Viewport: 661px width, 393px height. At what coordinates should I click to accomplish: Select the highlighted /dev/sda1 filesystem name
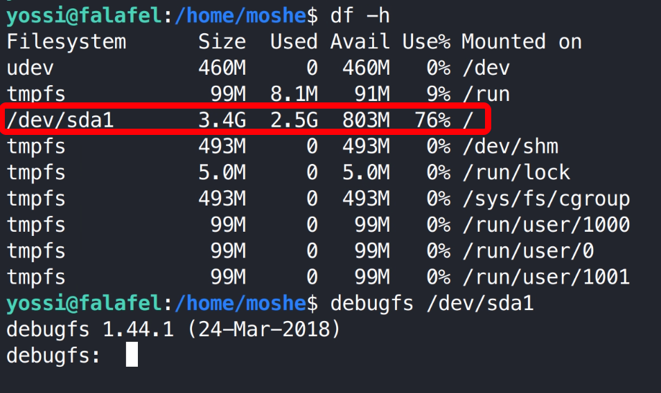click(x=60, y=120)
